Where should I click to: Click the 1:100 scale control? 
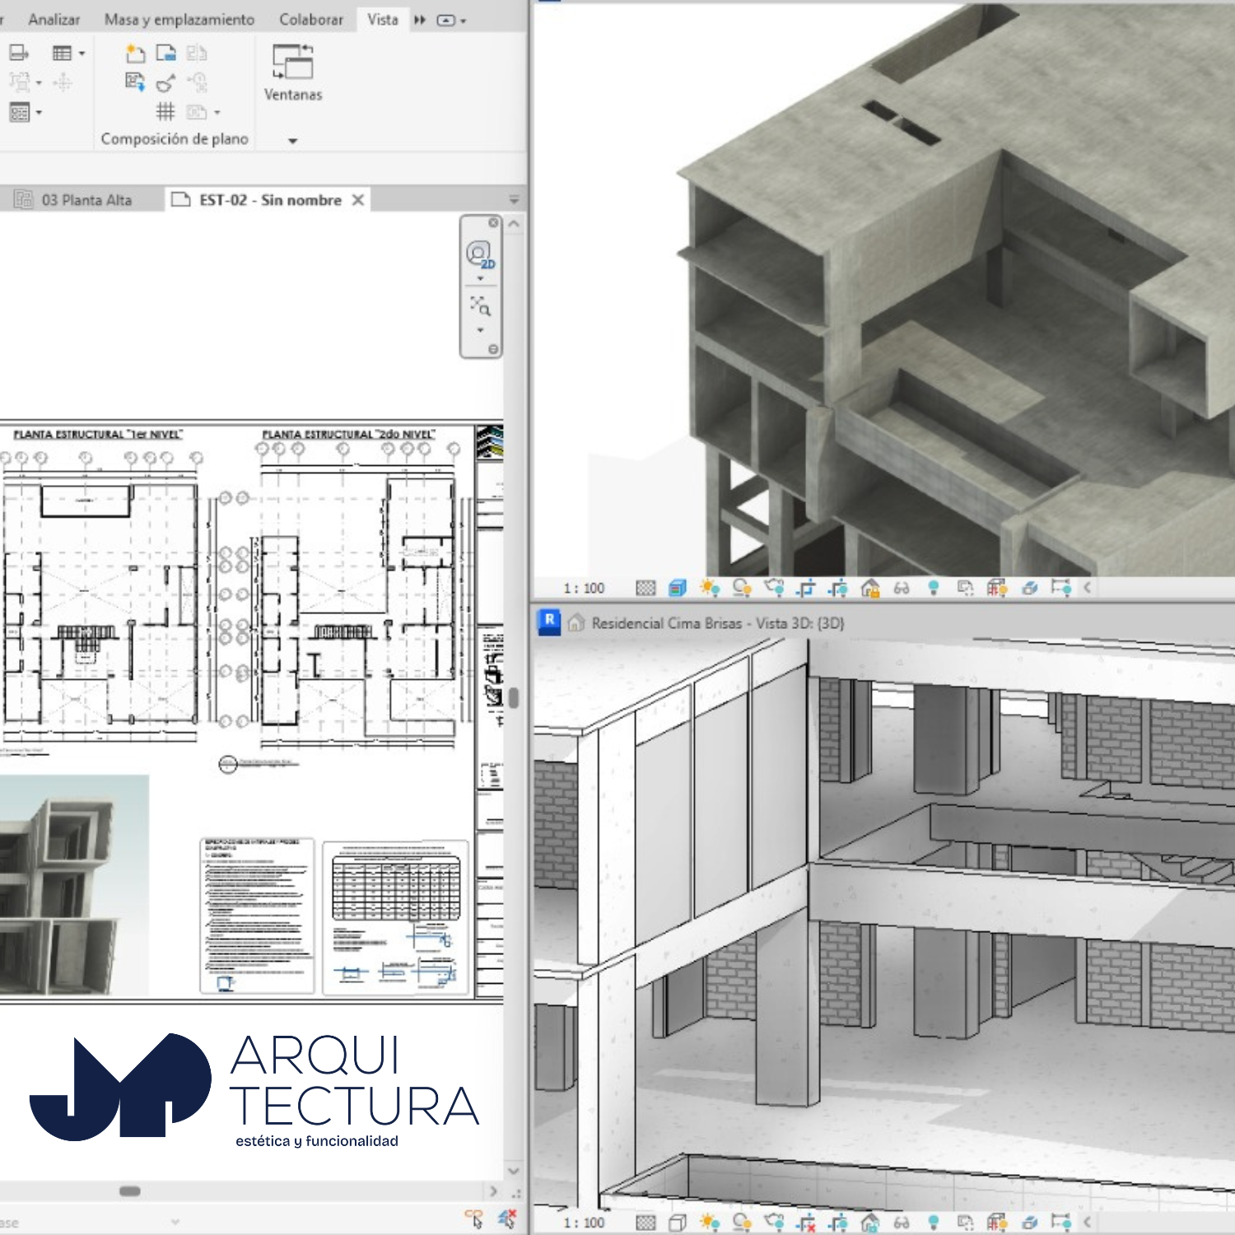tap(585, 588)
